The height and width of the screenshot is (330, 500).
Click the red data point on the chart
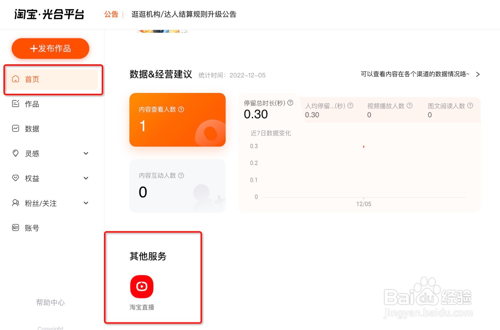click(364, 146)
